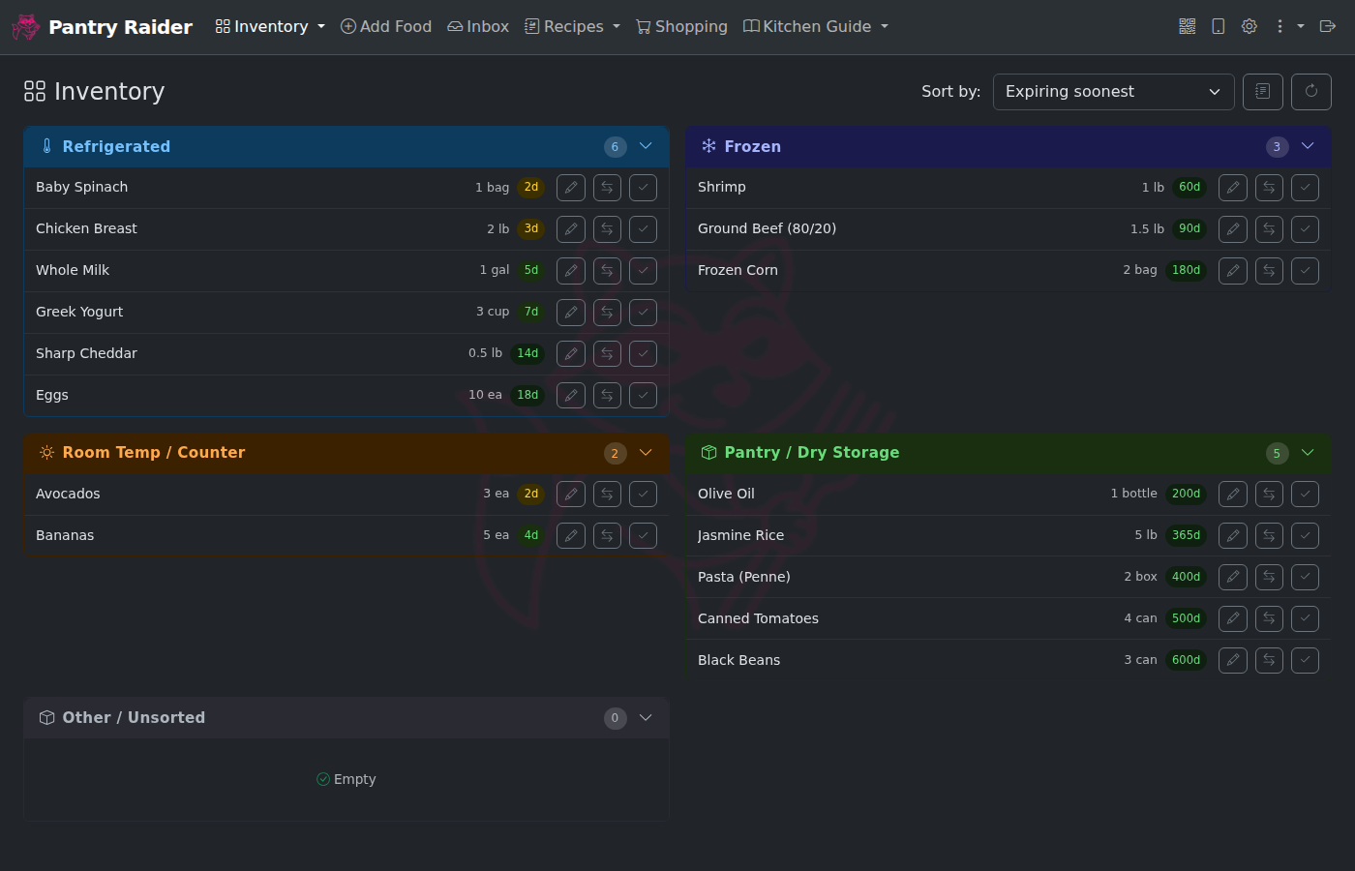Image resolution: width=1355 pixels, height=871 pixels.
Task: Click the Room Temp / Counter heading
Action: pyautogui.click(x=153, y=452)
